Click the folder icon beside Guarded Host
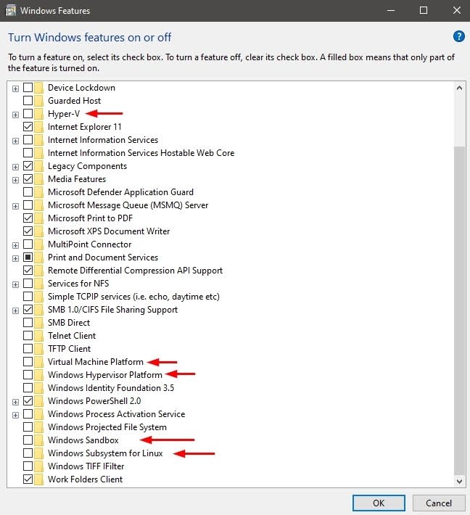The width and height of the screenshot is (470, 515). click(x=38, y=101)
